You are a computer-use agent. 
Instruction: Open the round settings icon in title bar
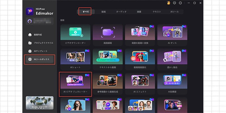[180, 3]
